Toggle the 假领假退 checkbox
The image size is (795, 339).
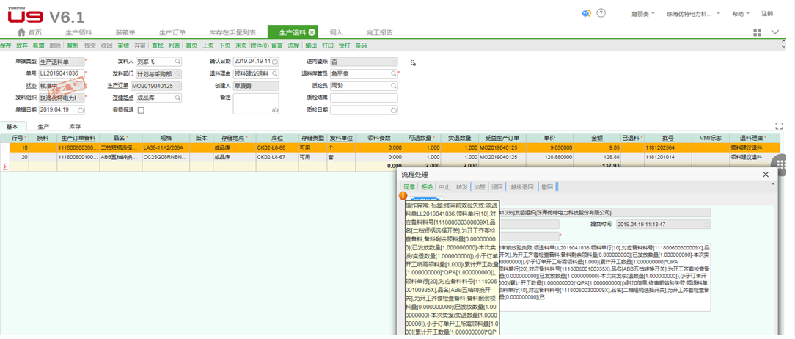(x=141, y=110)
